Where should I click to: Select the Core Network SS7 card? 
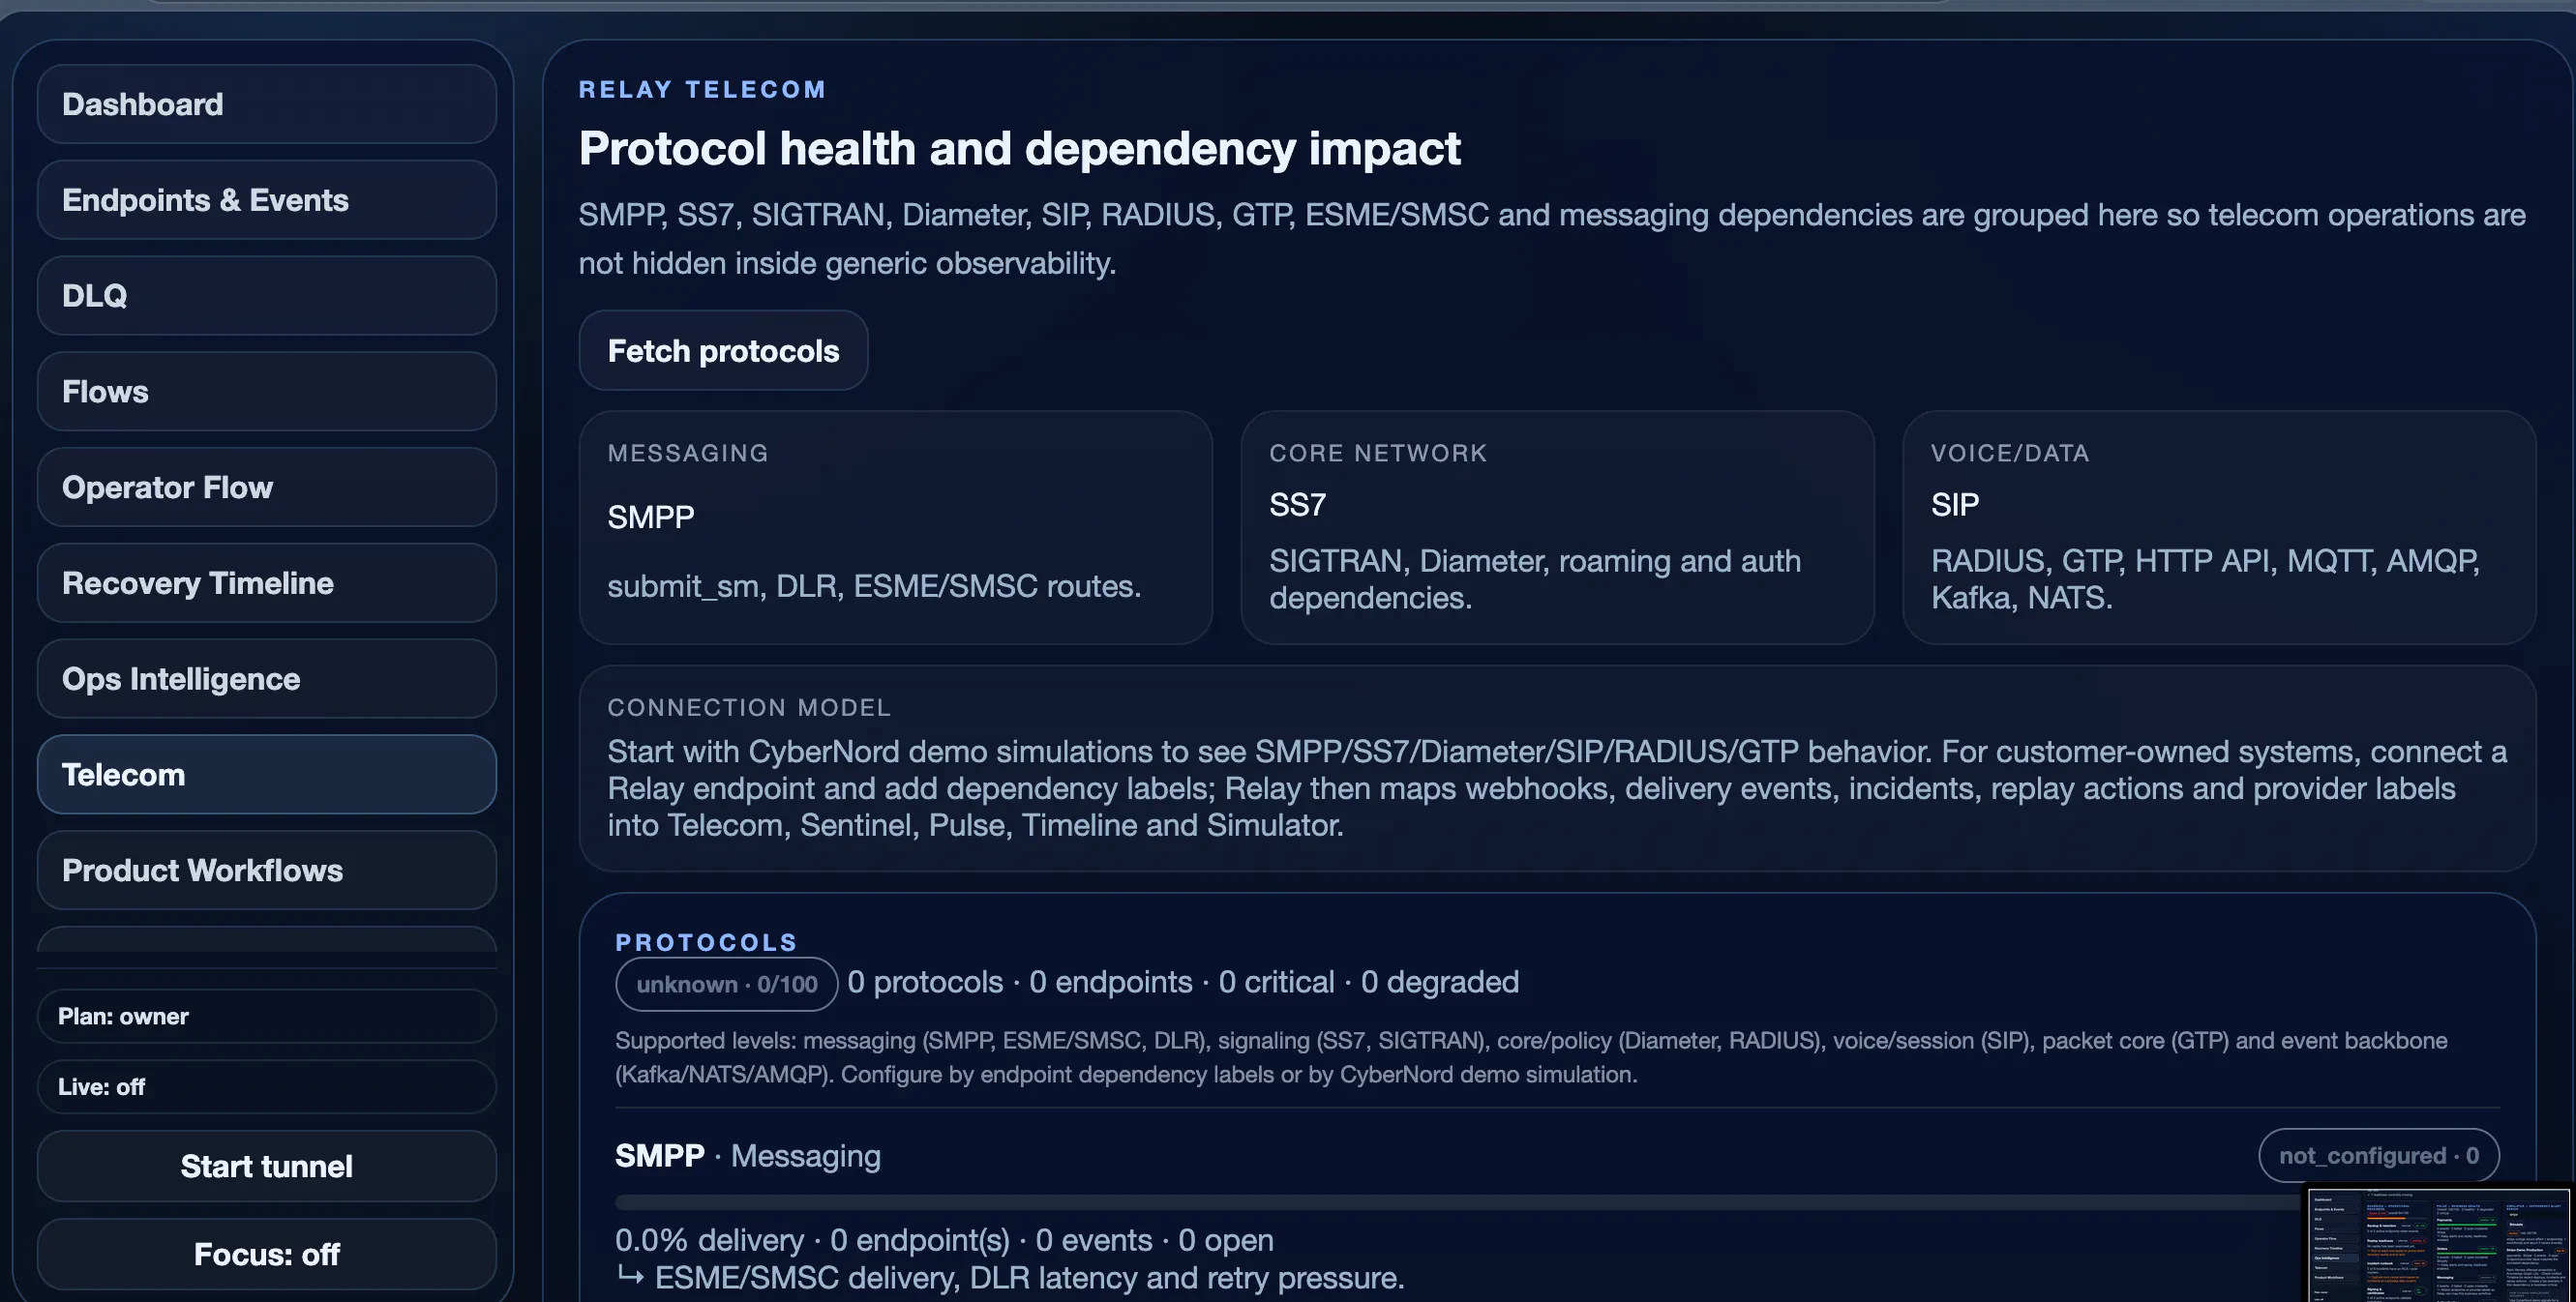coord(1557,527)
